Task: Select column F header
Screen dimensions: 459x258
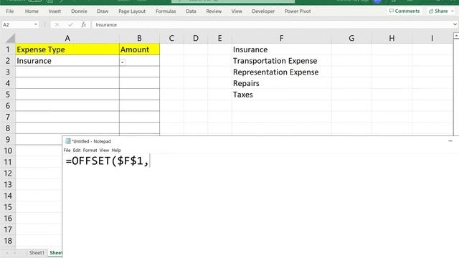Action: 281,38
